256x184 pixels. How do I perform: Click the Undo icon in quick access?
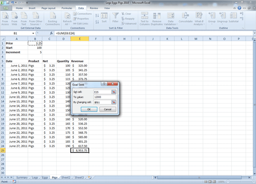point(12,3)
